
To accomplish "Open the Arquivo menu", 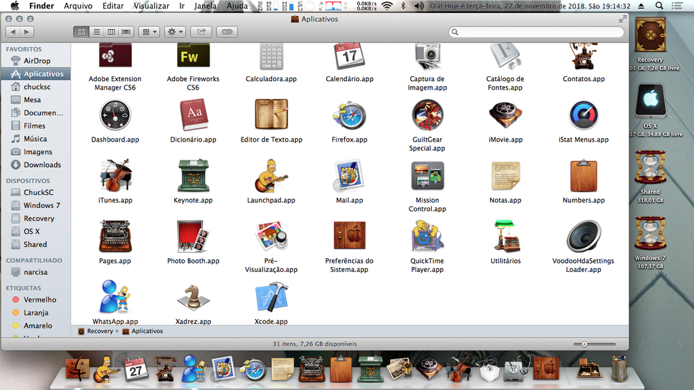I will point(78,6).
